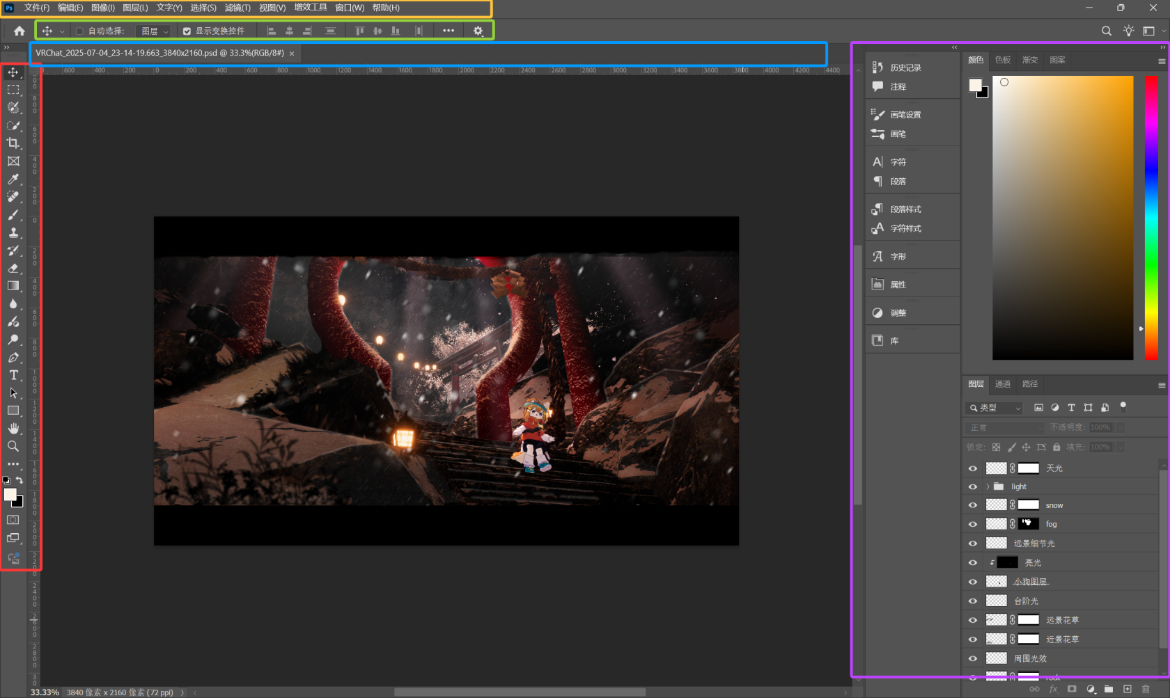Image resolution: width=1170 pixels, height=698 pixels.
Task: Open the status bar info arrow
Action: (x=182, y=692)
